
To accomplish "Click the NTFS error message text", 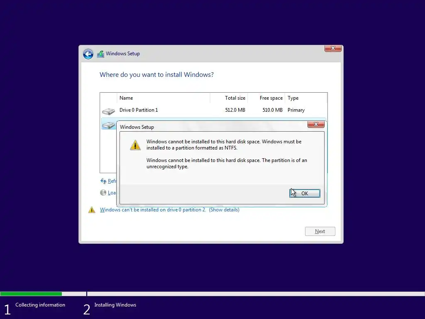I will 224,145.
